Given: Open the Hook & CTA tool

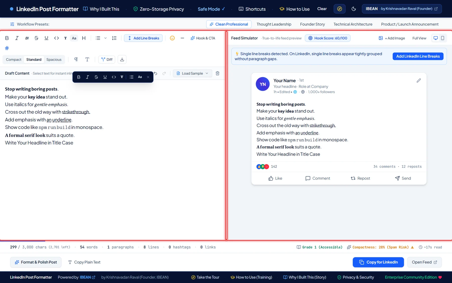Looking at the screenshot, I should click(203, 38).
